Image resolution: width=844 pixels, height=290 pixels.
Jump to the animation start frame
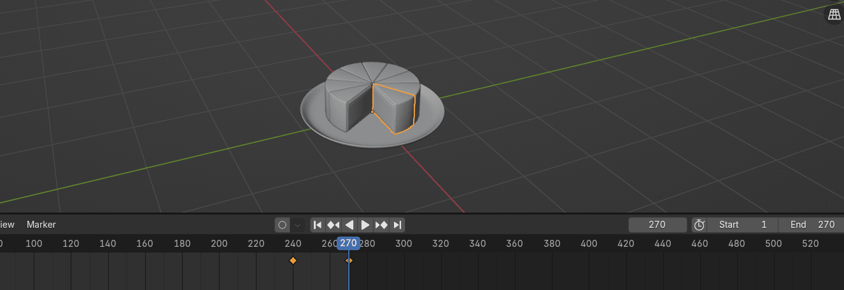(318, 225)
